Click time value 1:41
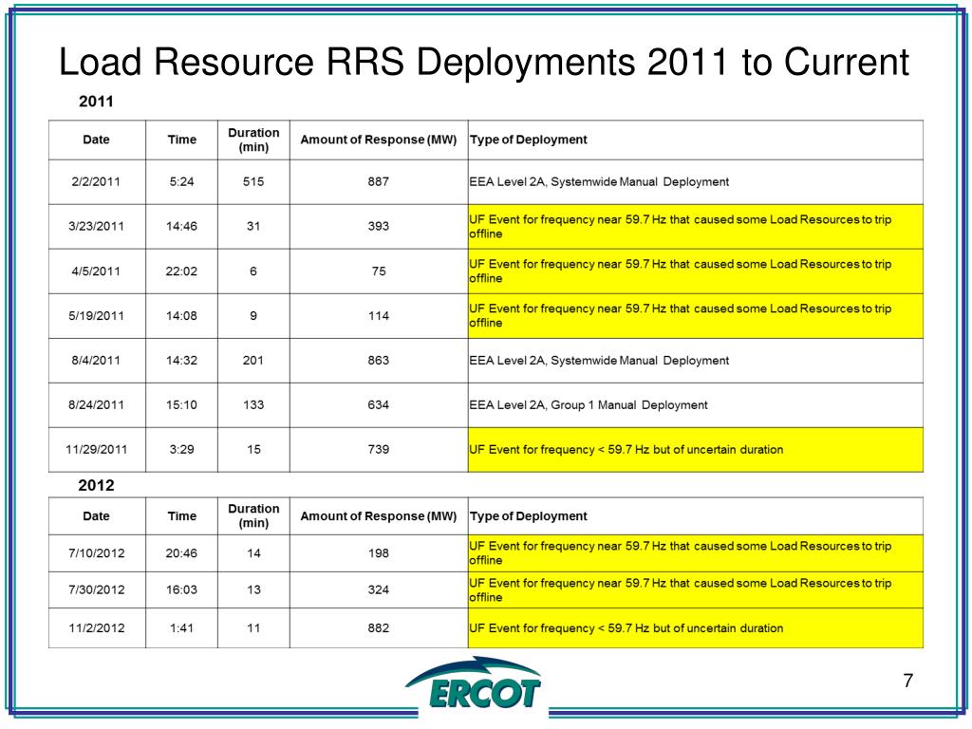972x729 pixels. (181, 628)
